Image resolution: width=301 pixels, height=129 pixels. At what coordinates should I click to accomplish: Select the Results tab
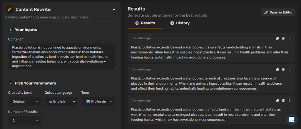pos(145,23)
